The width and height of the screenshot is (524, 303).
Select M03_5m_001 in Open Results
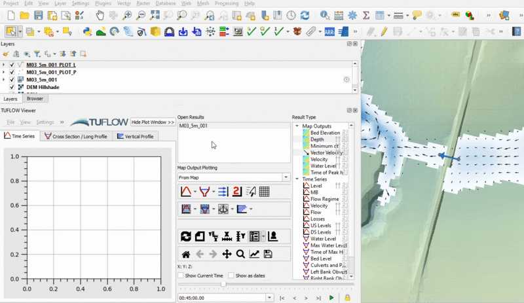pos(194,126)
